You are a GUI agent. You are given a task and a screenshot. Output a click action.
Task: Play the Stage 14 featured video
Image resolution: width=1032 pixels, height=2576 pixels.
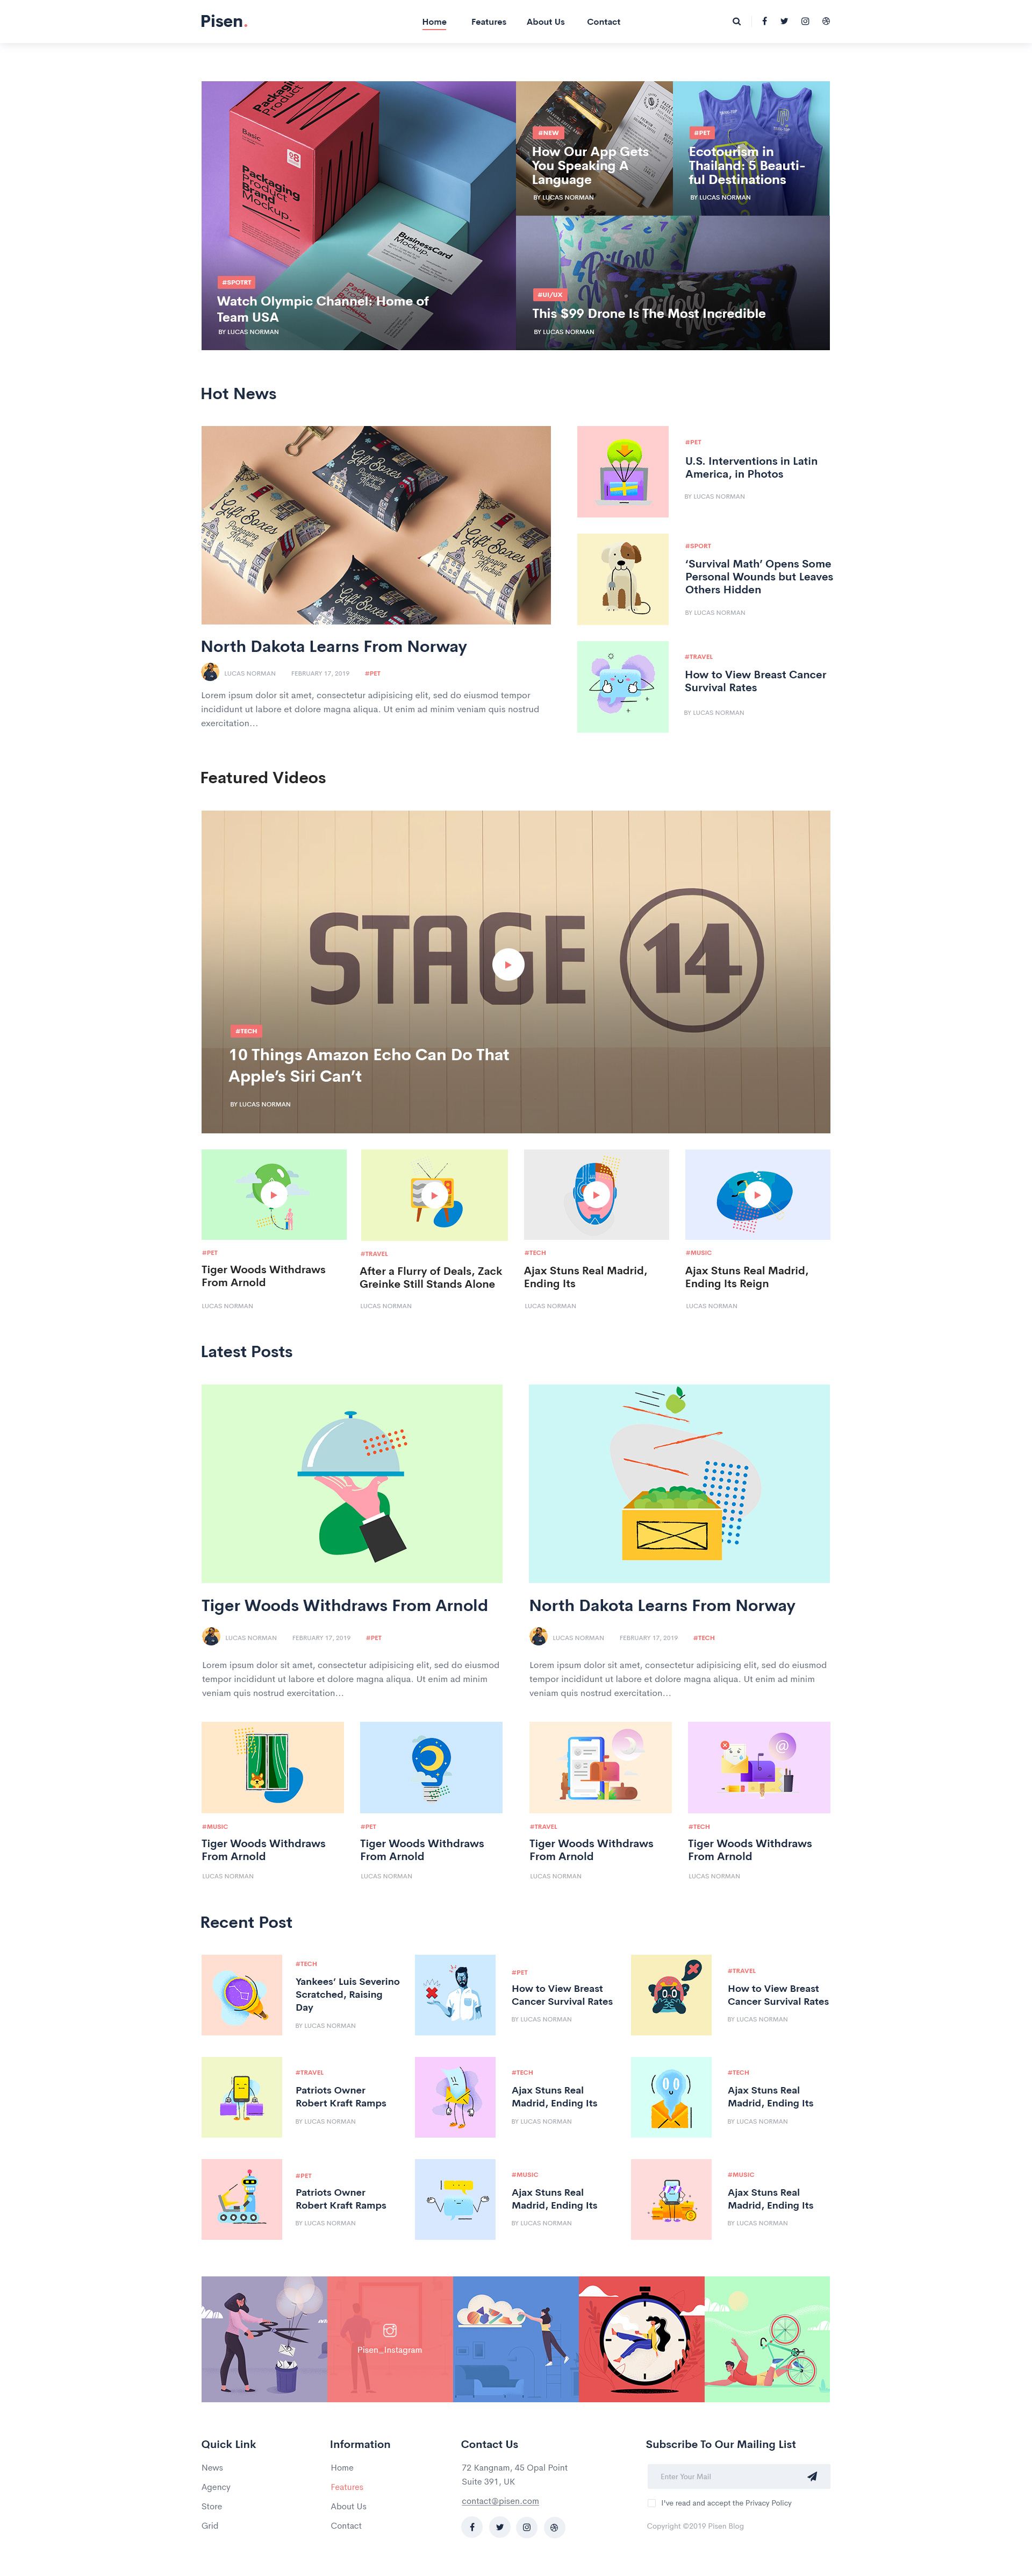pos(507,964)
